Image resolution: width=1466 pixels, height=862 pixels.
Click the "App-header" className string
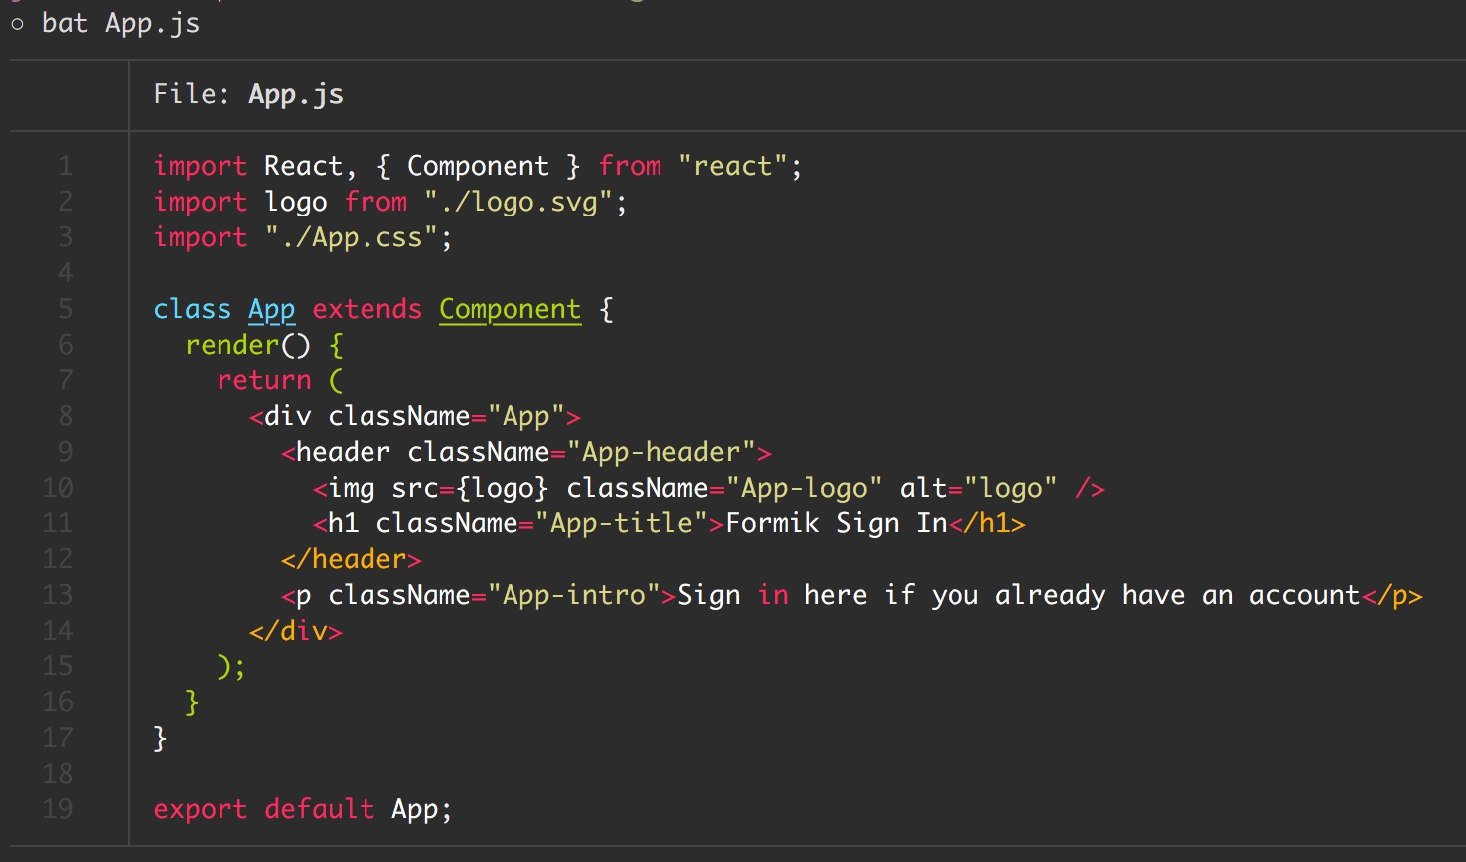click(660, 452)
